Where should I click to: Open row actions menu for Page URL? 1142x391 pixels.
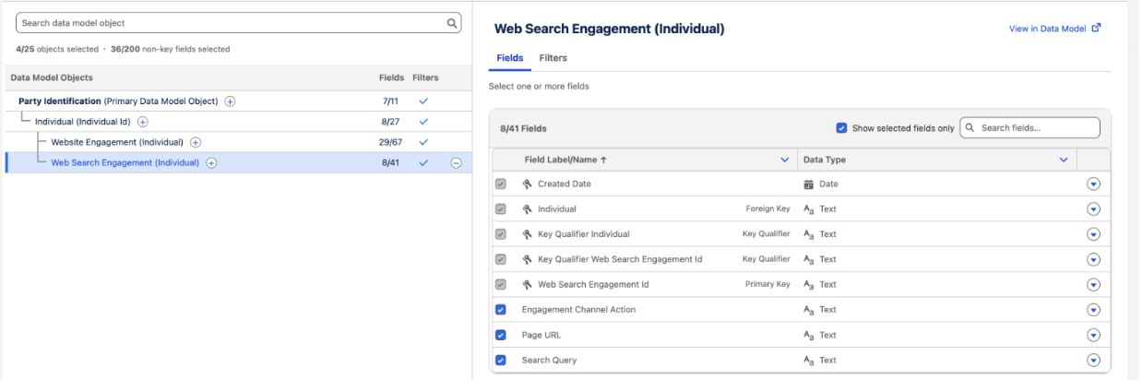(x=1094, y=335)
